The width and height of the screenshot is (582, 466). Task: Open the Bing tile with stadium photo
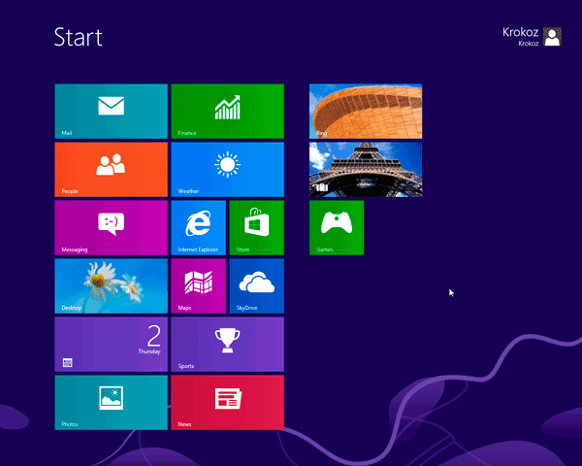[x=366, y=112]
